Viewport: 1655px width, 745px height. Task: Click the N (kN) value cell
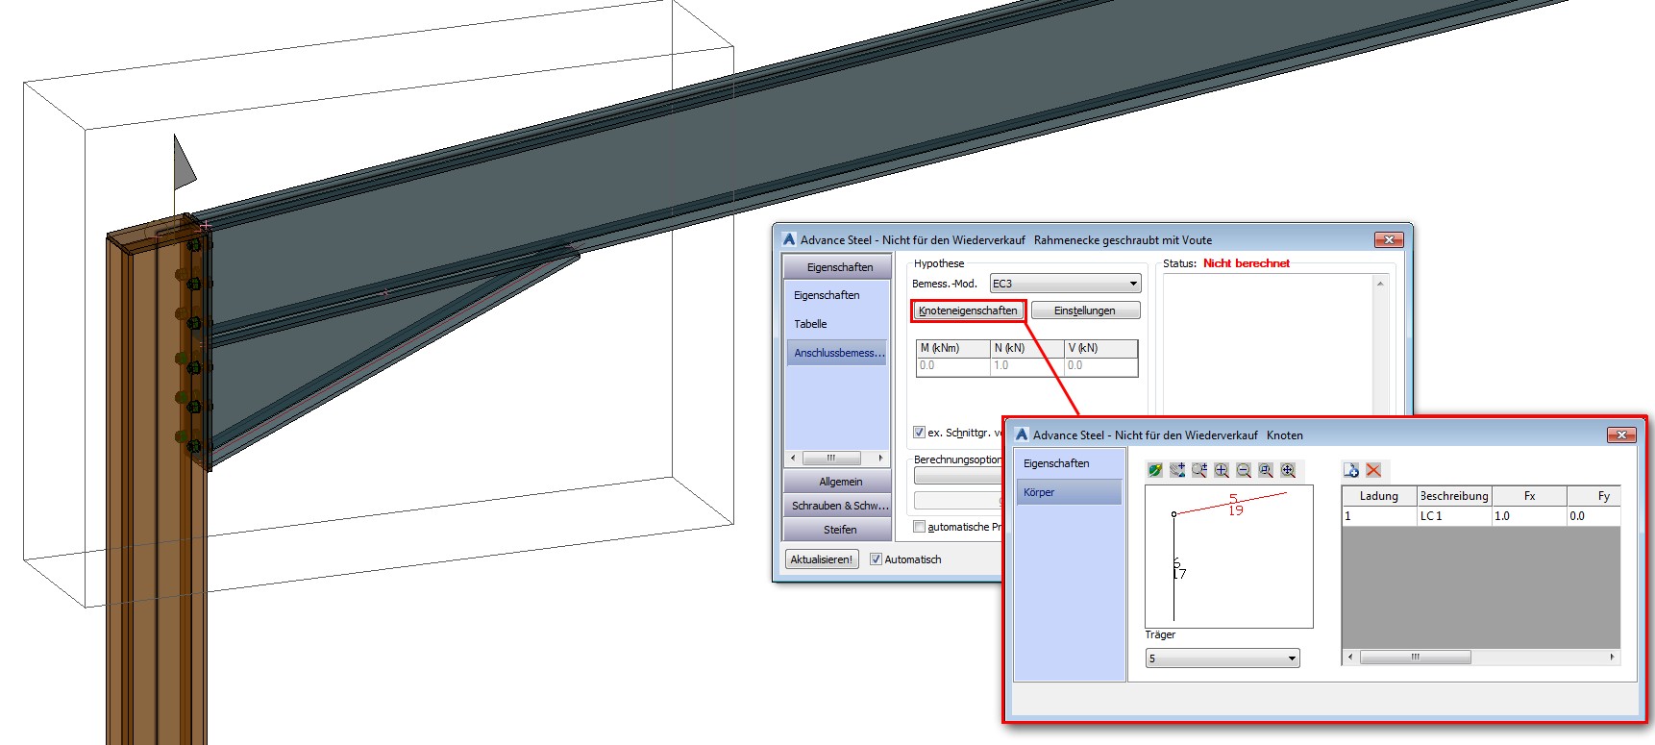[x=1027, y=365]
